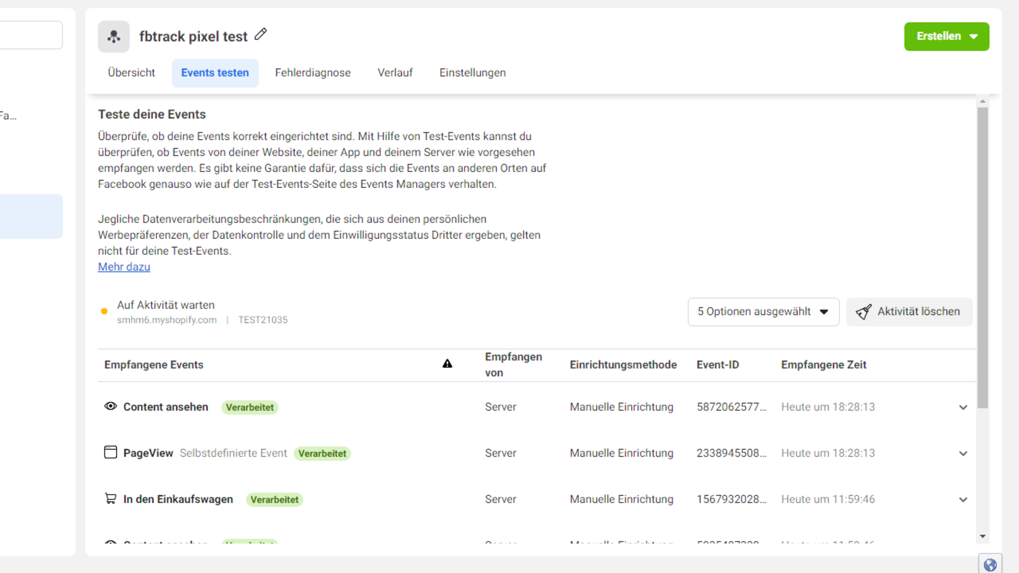Click the yellow status dot next to Auf Aktivität warten
The height and width of the screenshot is (573, 1019).
click(104, 311)
